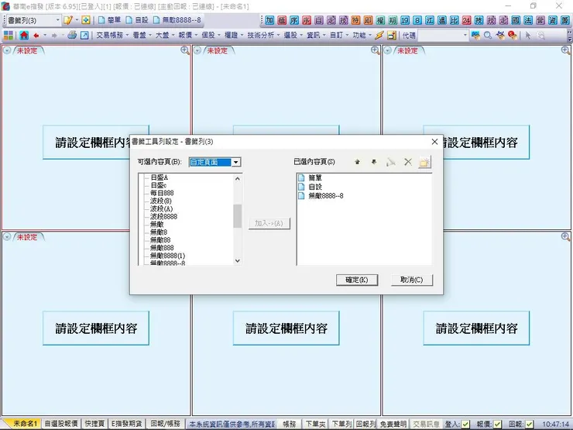Click the 免責聲明 status bar button
Viewport: 573px width, 430px height.
[393, 424]
